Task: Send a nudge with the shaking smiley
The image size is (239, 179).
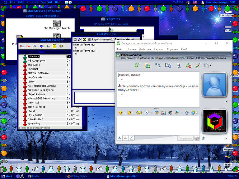Action: [139, 113]
